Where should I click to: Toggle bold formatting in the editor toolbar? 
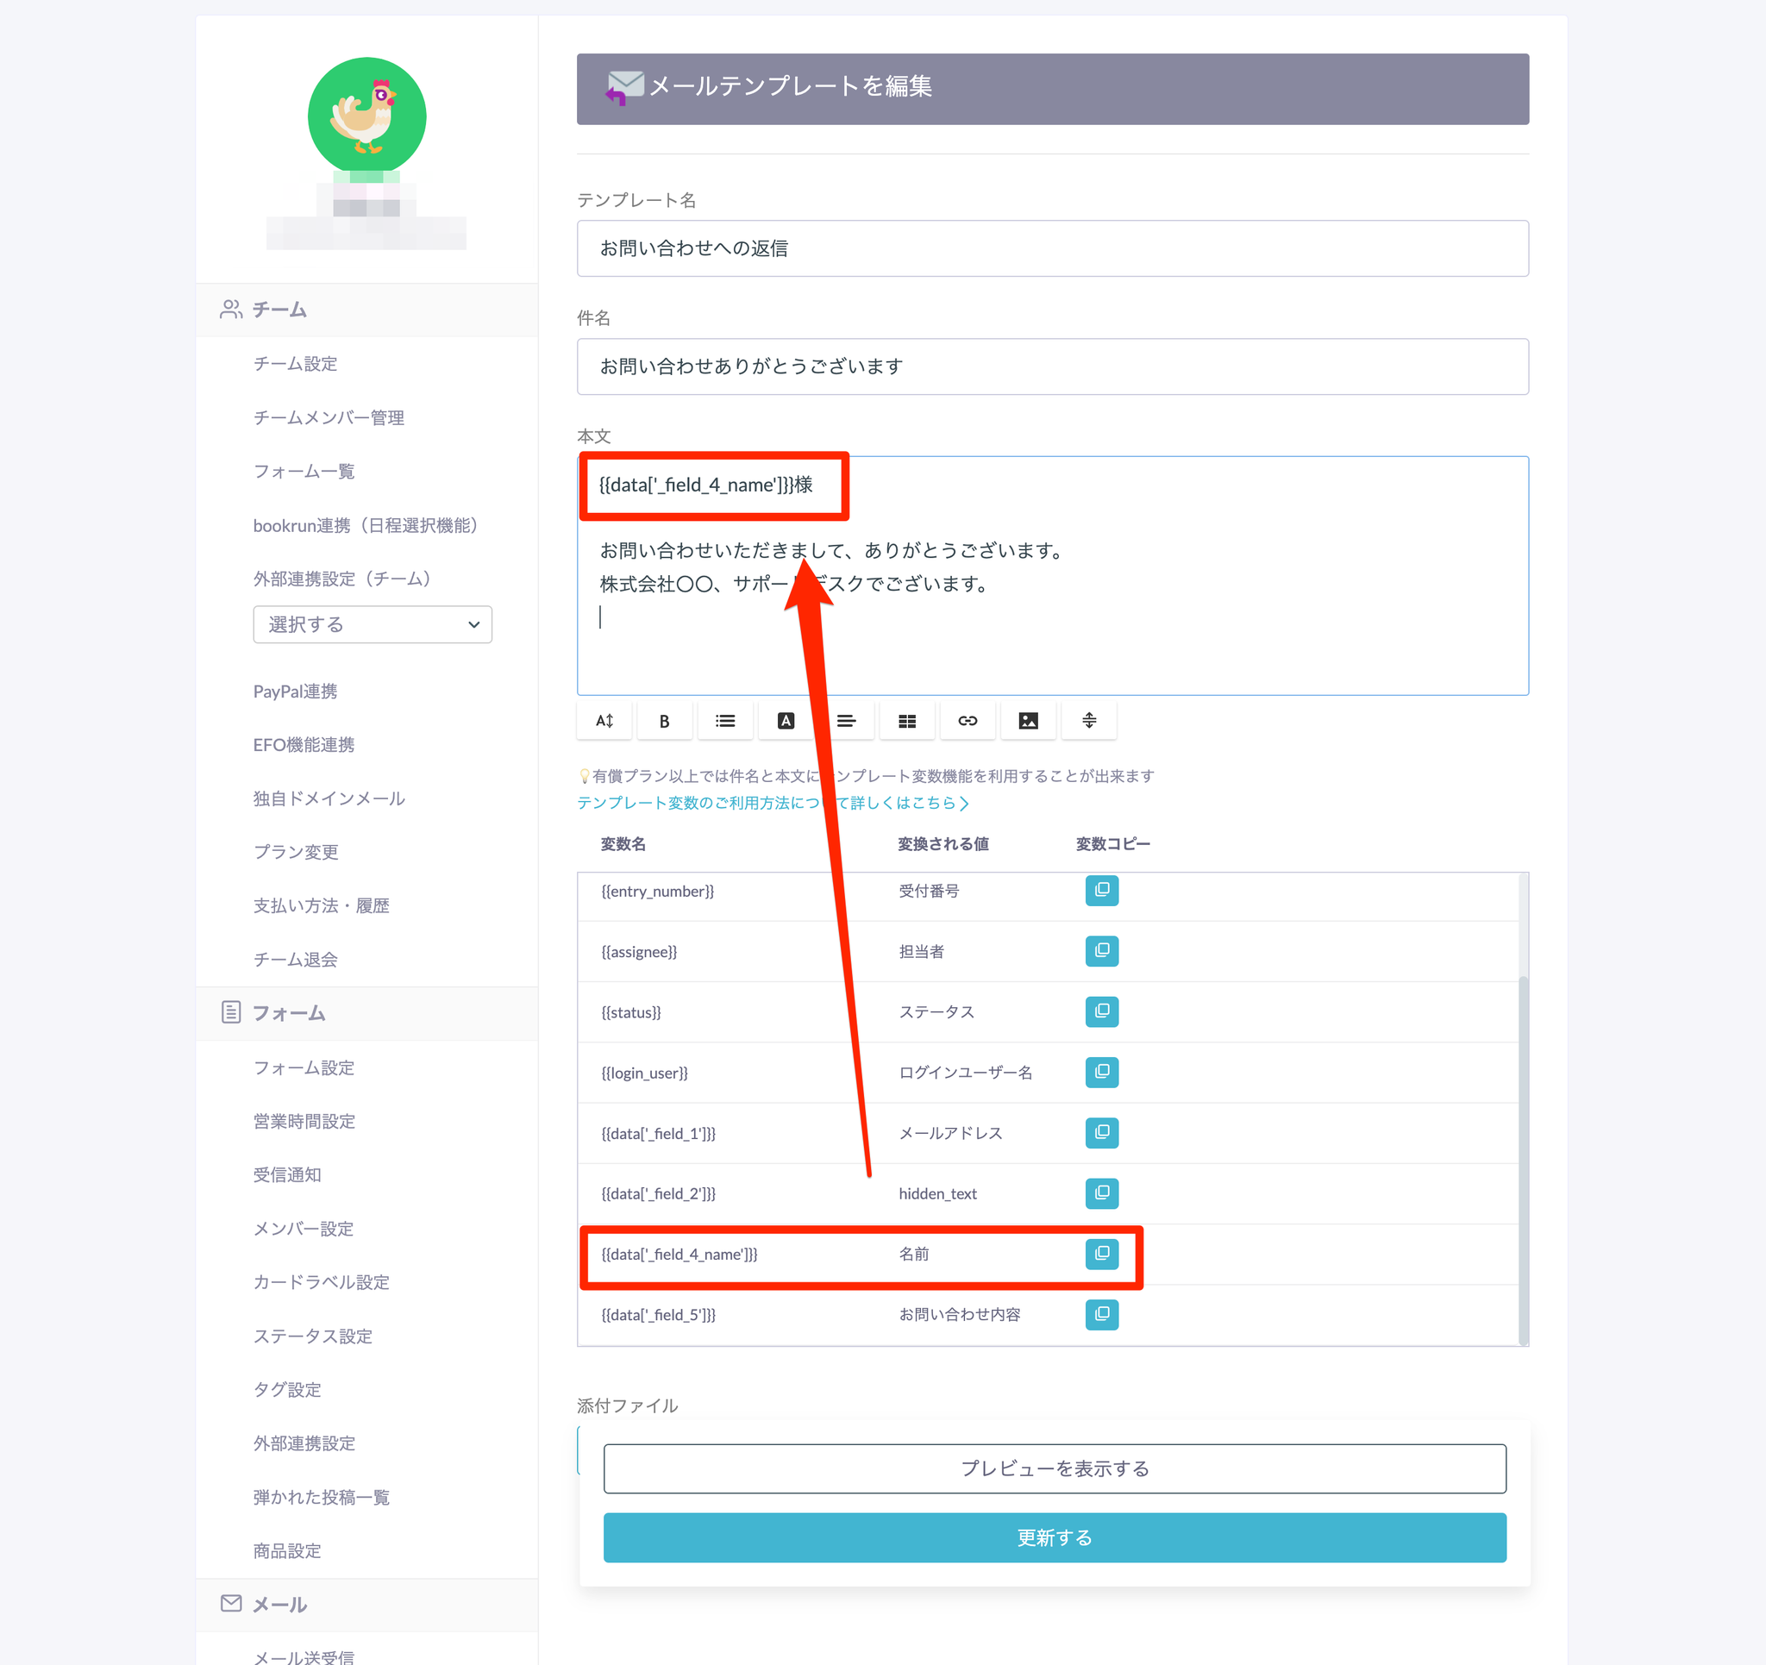(x=665, y=721)
